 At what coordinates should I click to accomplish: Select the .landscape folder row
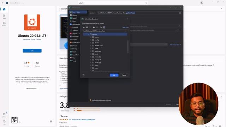[105, 51]
